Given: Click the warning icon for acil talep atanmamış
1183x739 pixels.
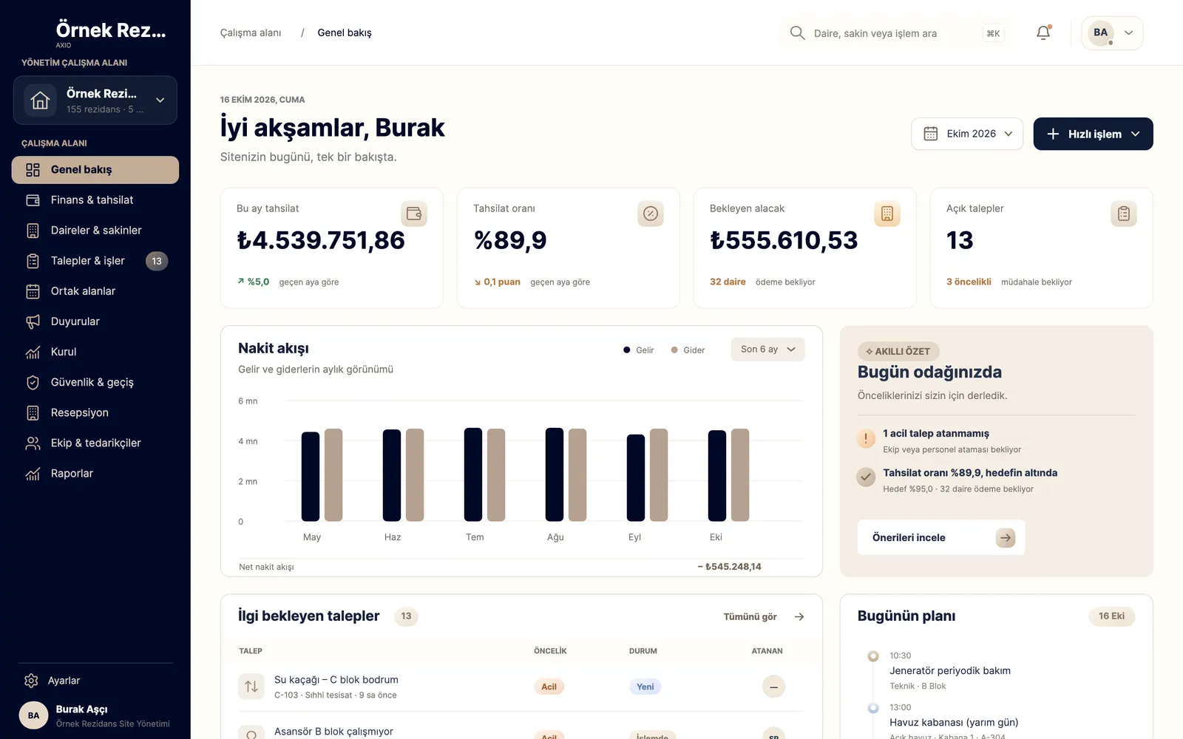Looking at the screenshot, I should pyautogui.click(x=866, y=438).
